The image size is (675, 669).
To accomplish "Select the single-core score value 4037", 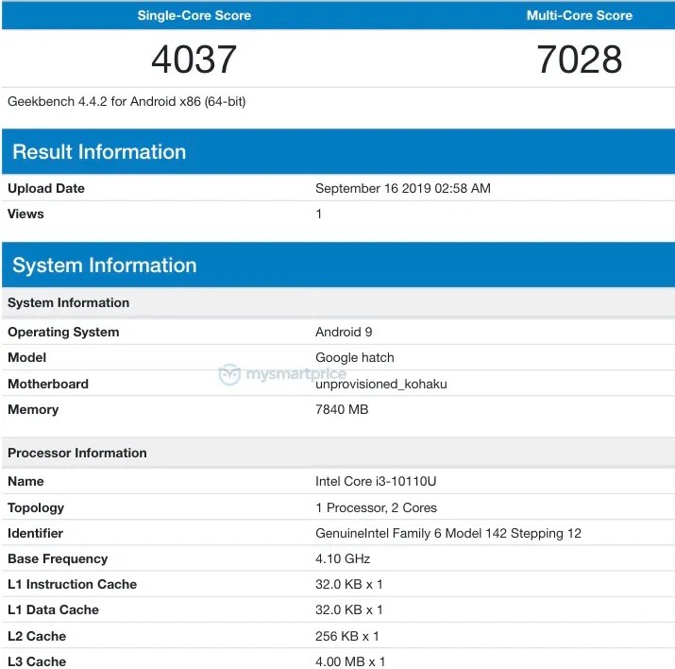I will [194, 59].
